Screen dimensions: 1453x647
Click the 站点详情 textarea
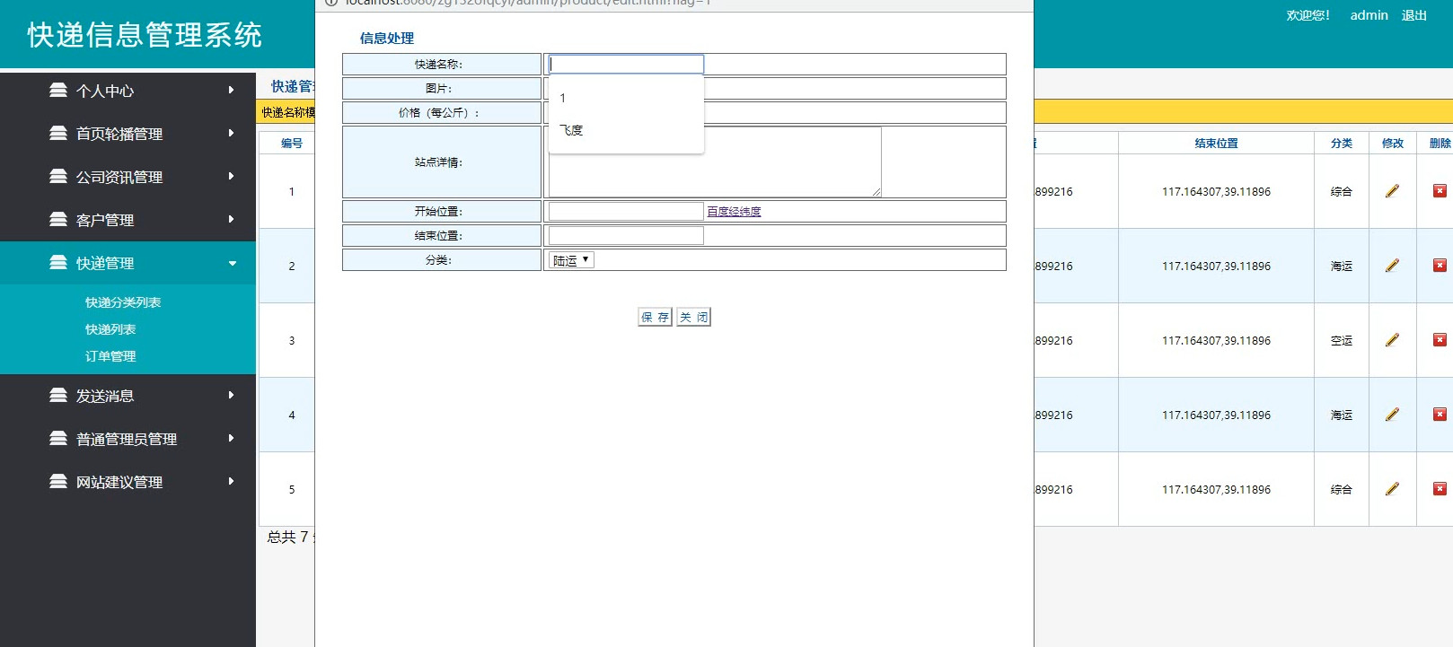click(x=715, y=162)
